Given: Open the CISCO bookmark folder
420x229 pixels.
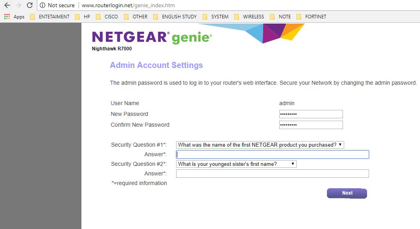Looking at the screenshot, I should pos(107,16).
